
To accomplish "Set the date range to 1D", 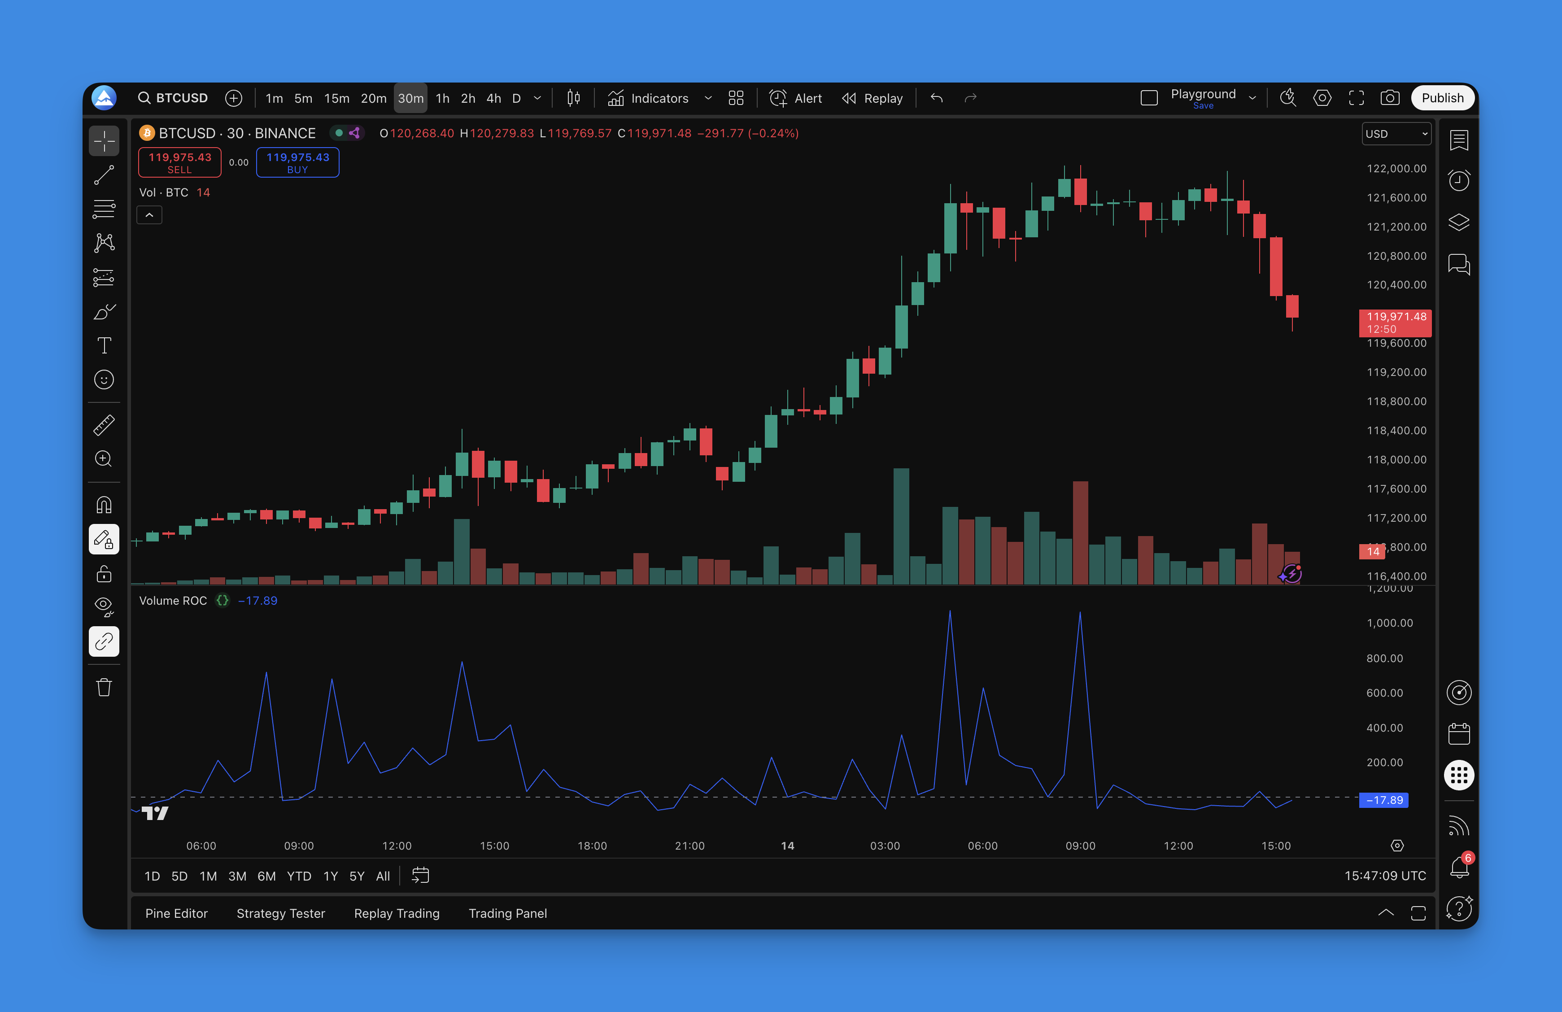I will coord(152,876).
